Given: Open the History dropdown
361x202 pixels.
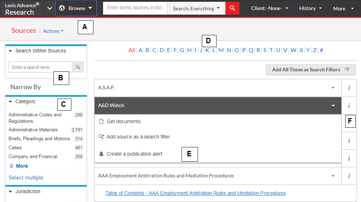Looking at the screenshot, I should pos(310,8).
